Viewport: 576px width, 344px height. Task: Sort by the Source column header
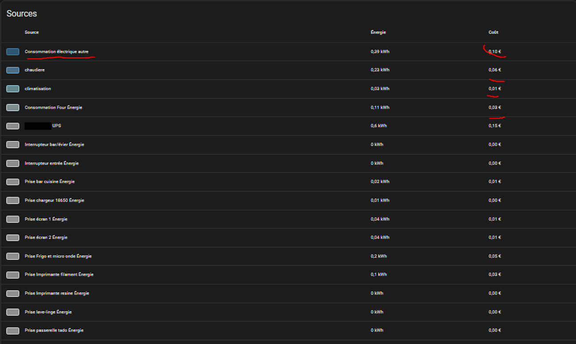(x=32, y=32)
